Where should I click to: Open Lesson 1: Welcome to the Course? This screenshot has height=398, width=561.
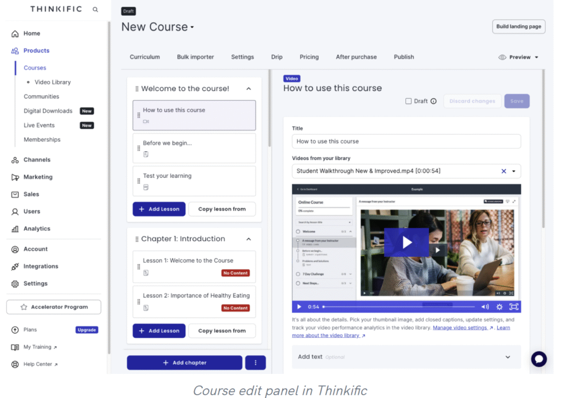194,267
